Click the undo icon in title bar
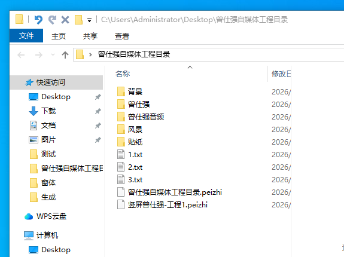344x257 pixels. (38, 20)
